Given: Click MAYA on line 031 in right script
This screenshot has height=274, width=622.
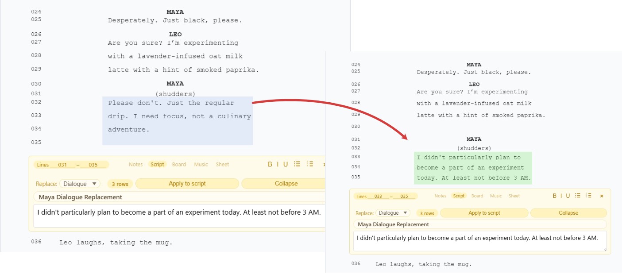Looking at the screenshot, I should tap(474, 139).
